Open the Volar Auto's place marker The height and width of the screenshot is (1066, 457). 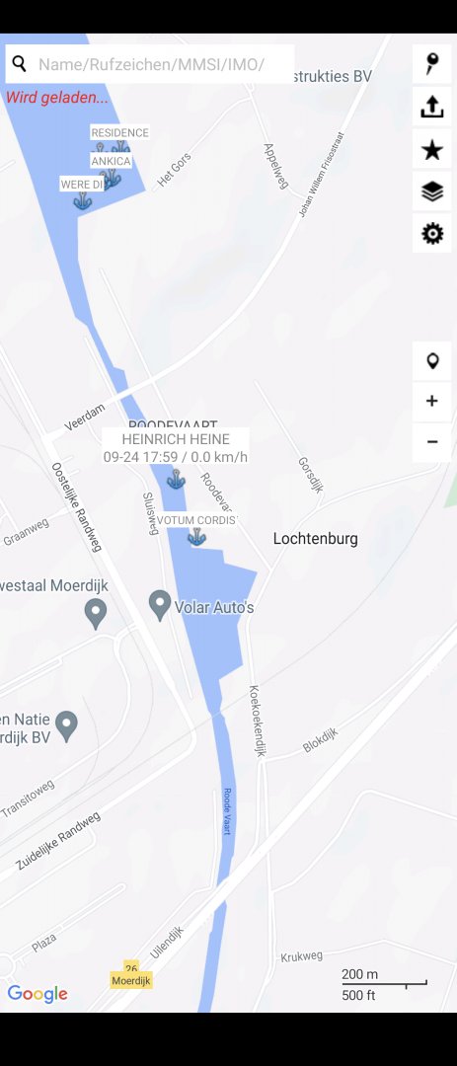[x=160, y=604]
